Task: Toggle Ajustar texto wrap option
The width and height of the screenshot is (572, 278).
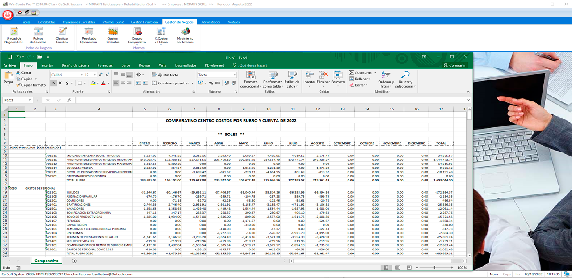Action: [165, 75]
